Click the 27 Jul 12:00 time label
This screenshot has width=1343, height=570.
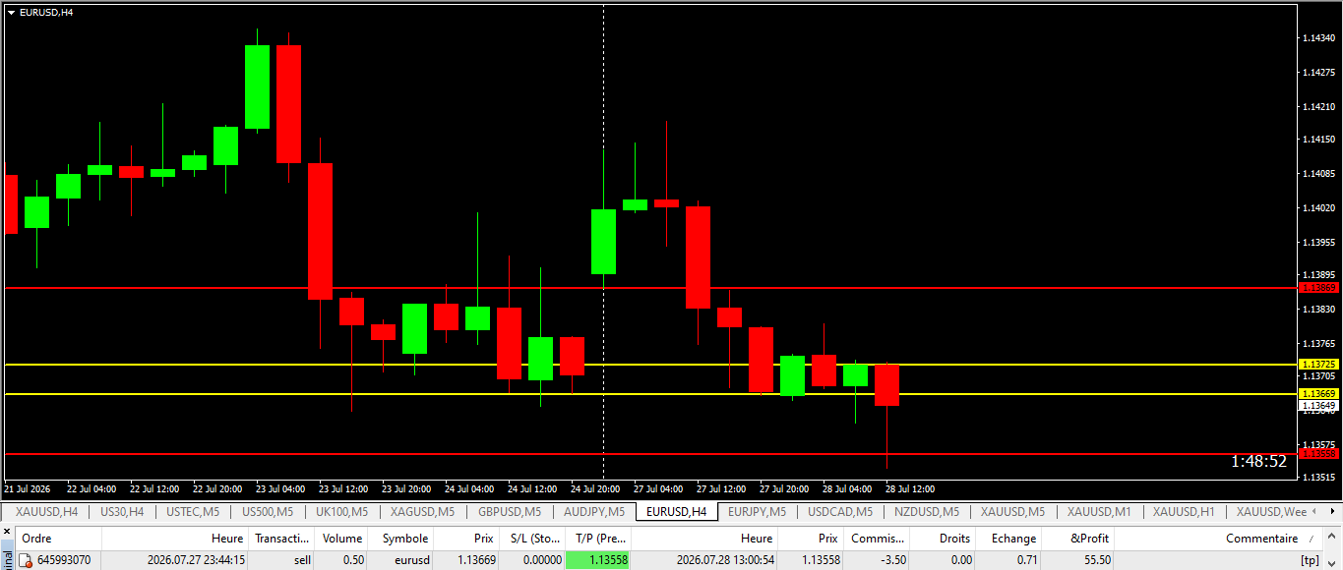(722, 488)
